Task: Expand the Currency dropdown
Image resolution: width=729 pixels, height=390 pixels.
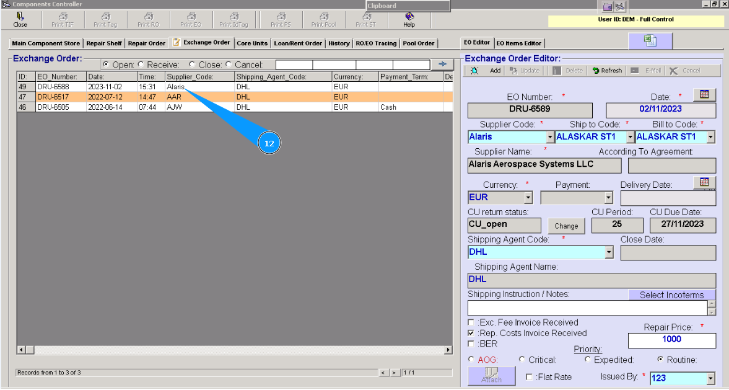Action: pos(528,197)
